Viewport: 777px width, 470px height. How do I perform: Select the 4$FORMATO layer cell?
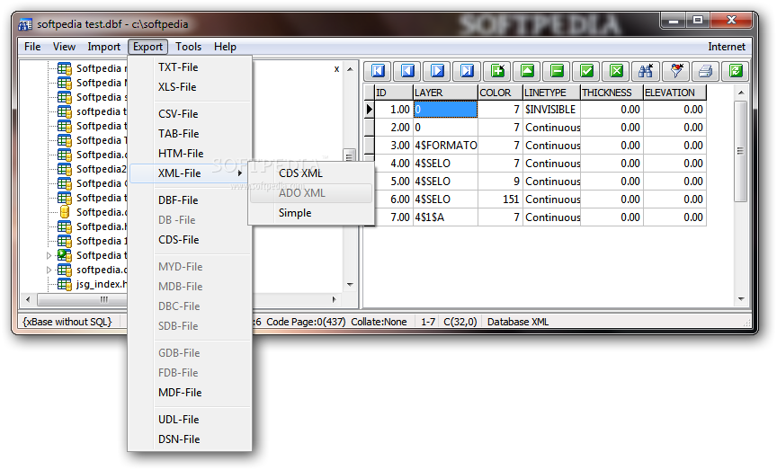(x=445, y=146)
